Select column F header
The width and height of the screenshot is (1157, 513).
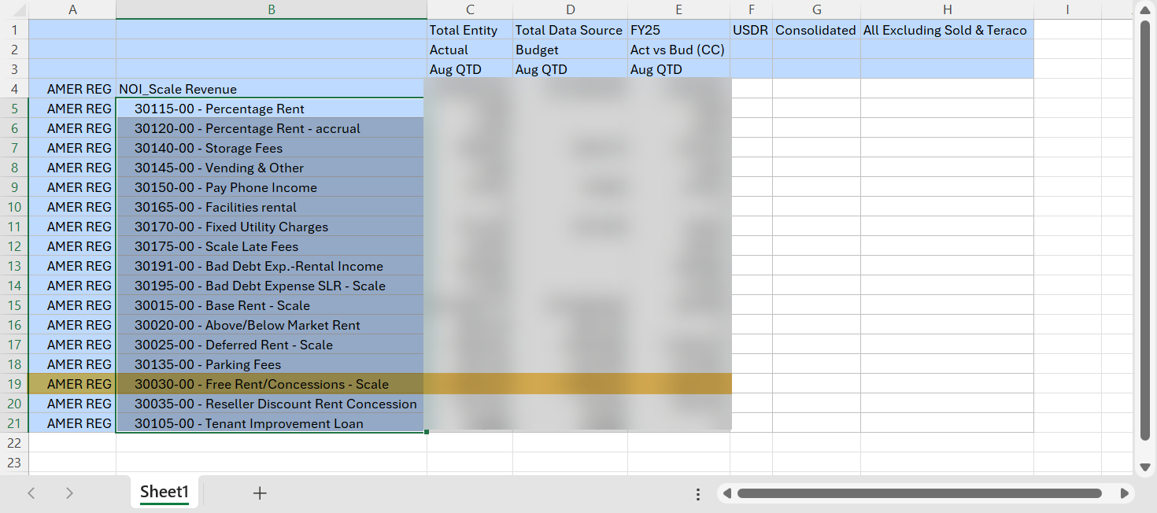click(x=751, y=9)
